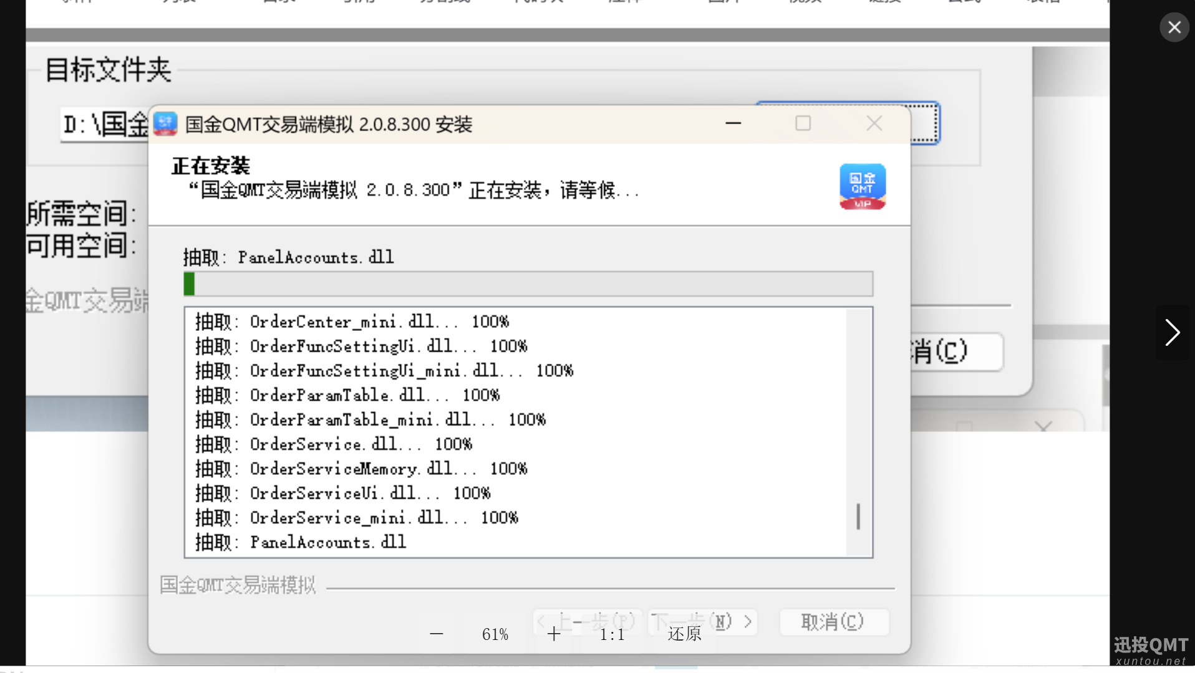
Task: Click the 1:1 actual size button
Action: pyautogui.click(x=612, y=634)
